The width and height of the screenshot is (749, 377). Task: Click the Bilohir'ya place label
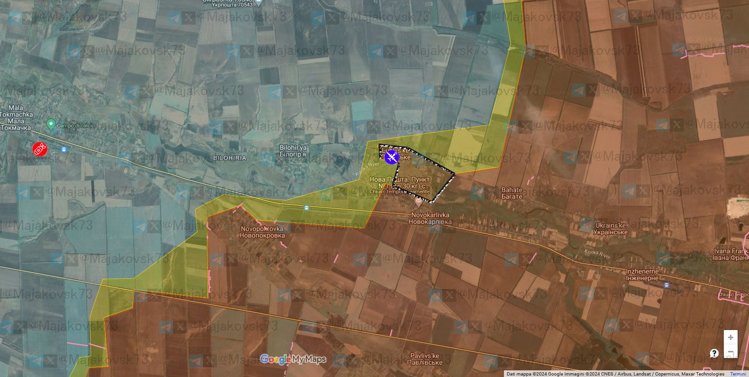click(x=293, y=151)
